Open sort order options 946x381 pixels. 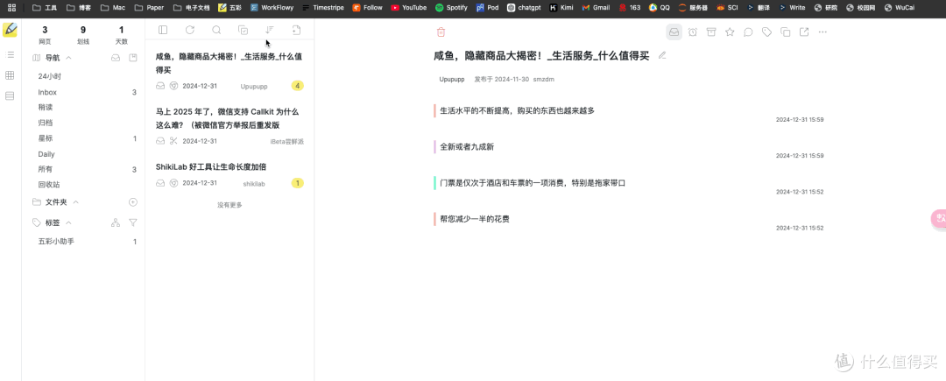click(270, 30)
